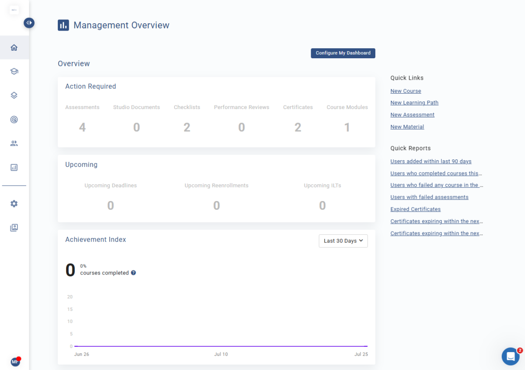Click the Jul 25 label on chart axis
The width and height of the screenshot is (525, 370).
[361, 354]
